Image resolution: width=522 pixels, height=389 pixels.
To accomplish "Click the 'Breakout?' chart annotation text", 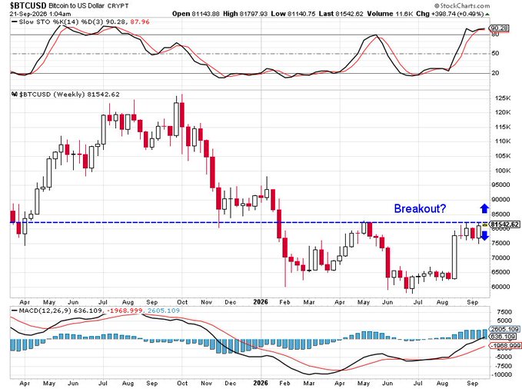I will point(420,208).
